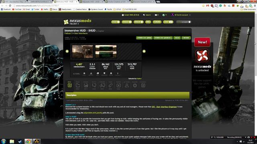The image size is (257, 144).
Task: Open the User Interfaces category breadcrumb
Action: coord(81,33)
